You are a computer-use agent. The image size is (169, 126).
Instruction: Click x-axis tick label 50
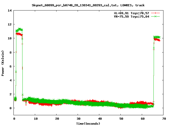(121, 119)
